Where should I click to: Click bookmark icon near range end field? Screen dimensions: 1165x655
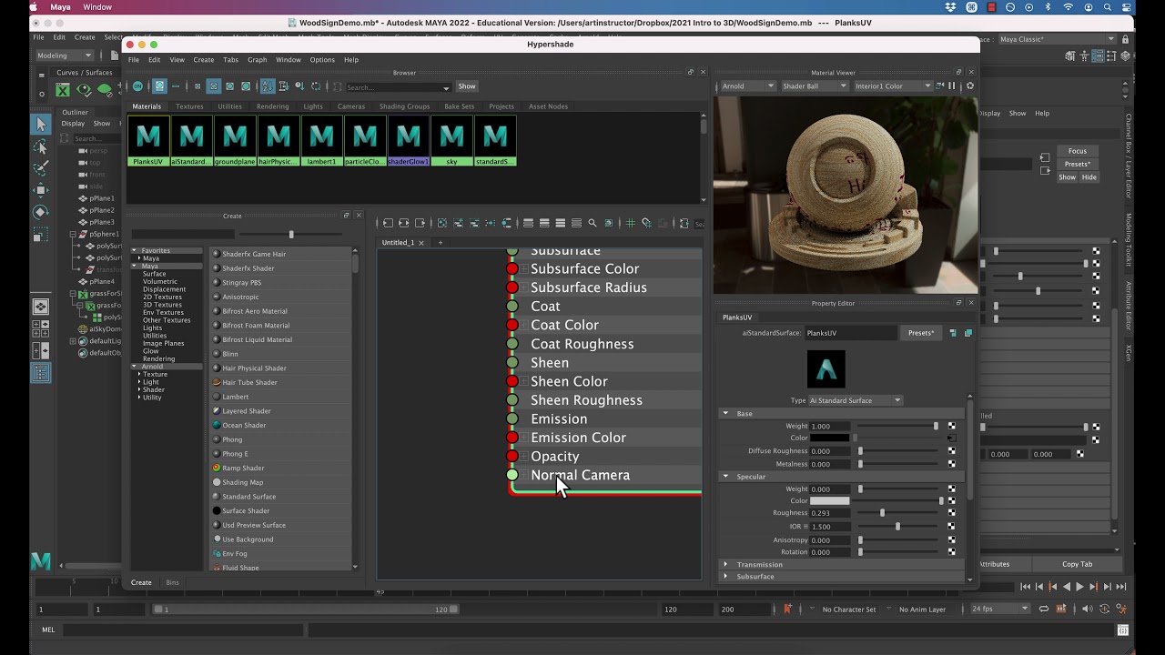788,609
